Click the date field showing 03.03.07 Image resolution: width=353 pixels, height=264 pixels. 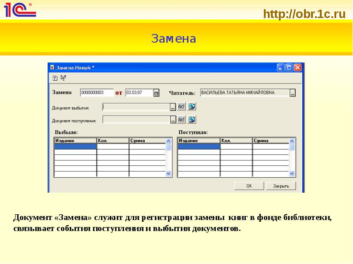coord(139,93)
